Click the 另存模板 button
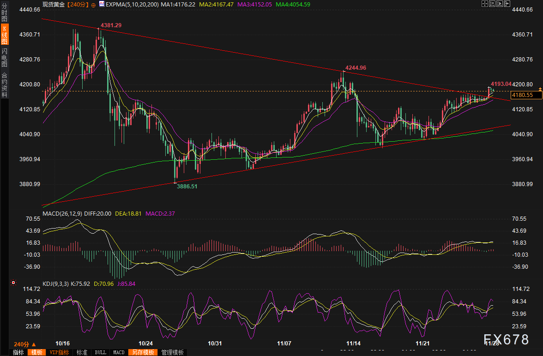Image resolution: width=543 pixels, height=356 pixels. [x=143, y=352]
